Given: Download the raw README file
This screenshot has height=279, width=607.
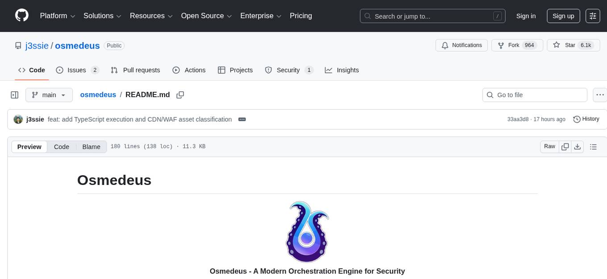Looking at the screenshot, I should coord(578,146).
